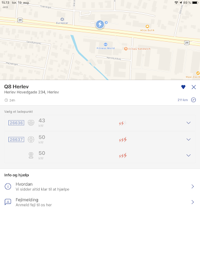Tap the small blue marker beside the charger pin
The height and width of the screenshot is (267, 200).
pos(106,22)
